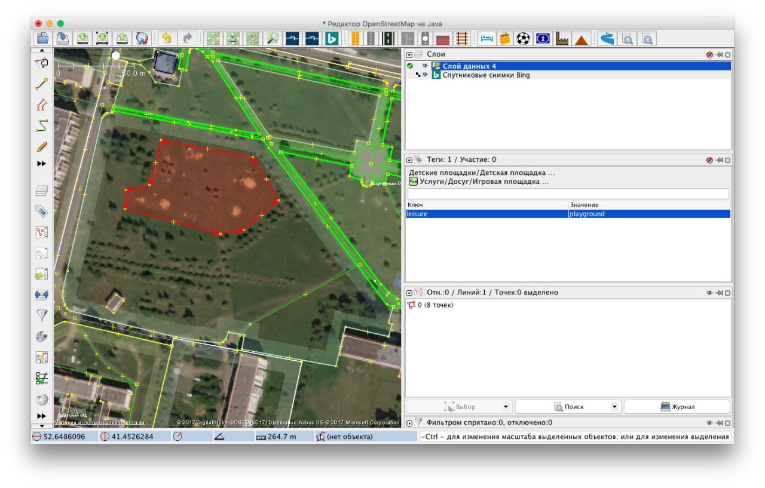Open a file with the folder icon
The image size is (765, 488).
(x=42, y=38)
